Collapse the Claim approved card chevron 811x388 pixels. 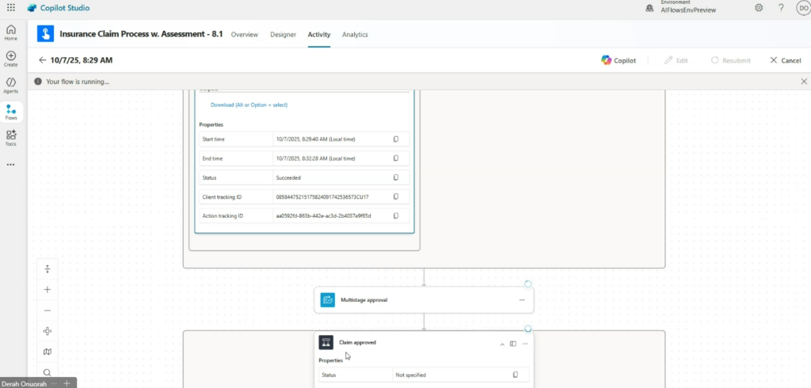point(501,344)
